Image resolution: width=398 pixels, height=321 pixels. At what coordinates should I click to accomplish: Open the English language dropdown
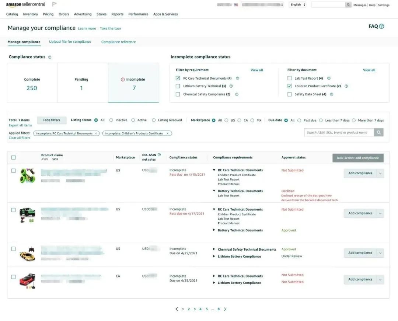(x=297, y=4)
